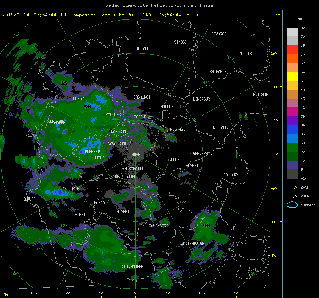The height and width of the screenshot is (298, 319).
Task: Click the YELLAPUR city label
Action: click(x=71, y=189)
